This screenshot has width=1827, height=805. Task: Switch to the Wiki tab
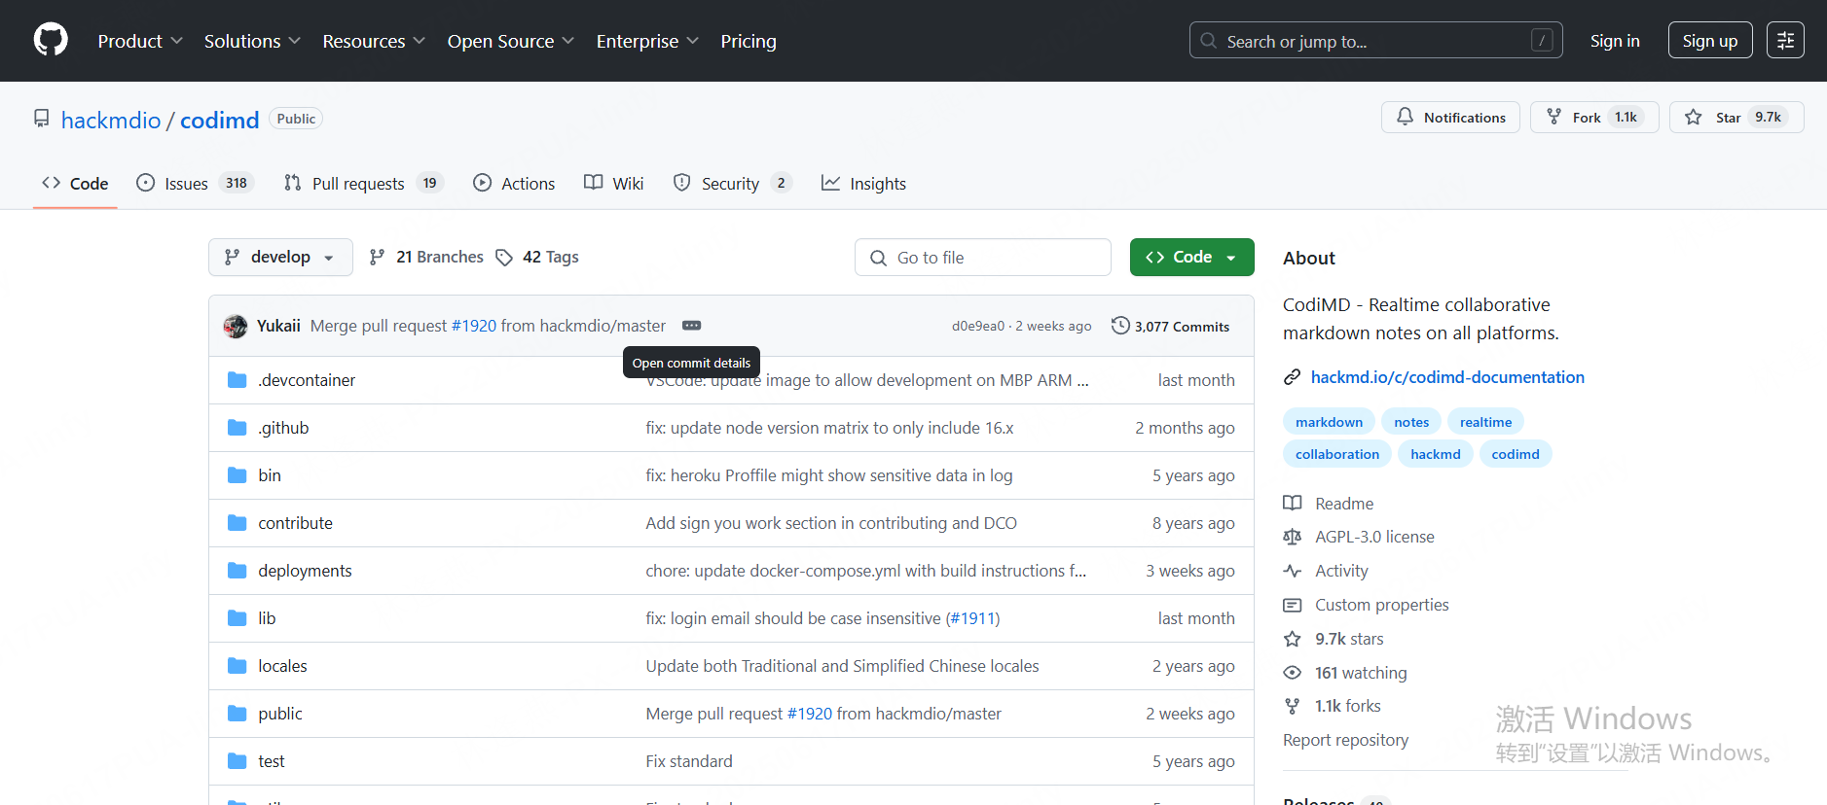tap(614, 184)
